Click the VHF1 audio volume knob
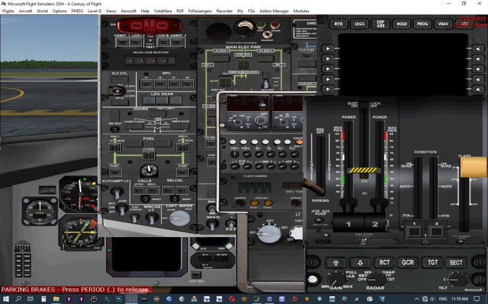The image size is (488, 304). 235,154
